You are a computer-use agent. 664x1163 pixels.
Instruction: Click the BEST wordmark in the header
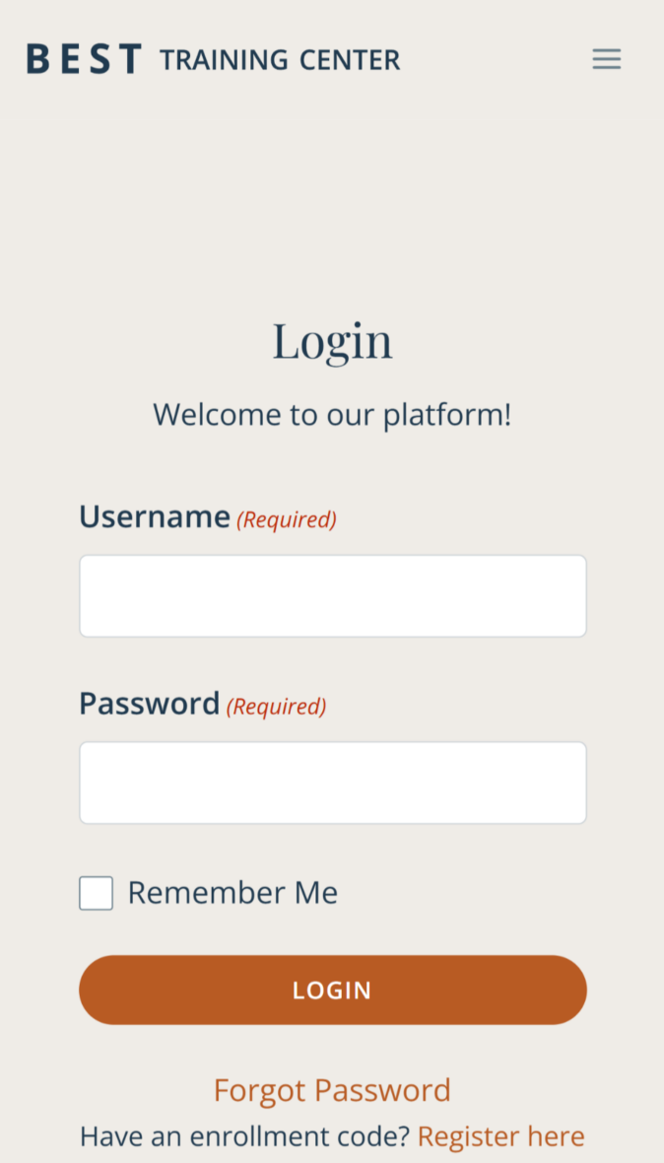(83, 58)
